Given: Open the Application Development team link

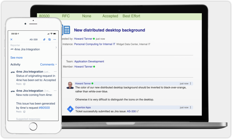Looking at the screenshot, I should 89,61.
